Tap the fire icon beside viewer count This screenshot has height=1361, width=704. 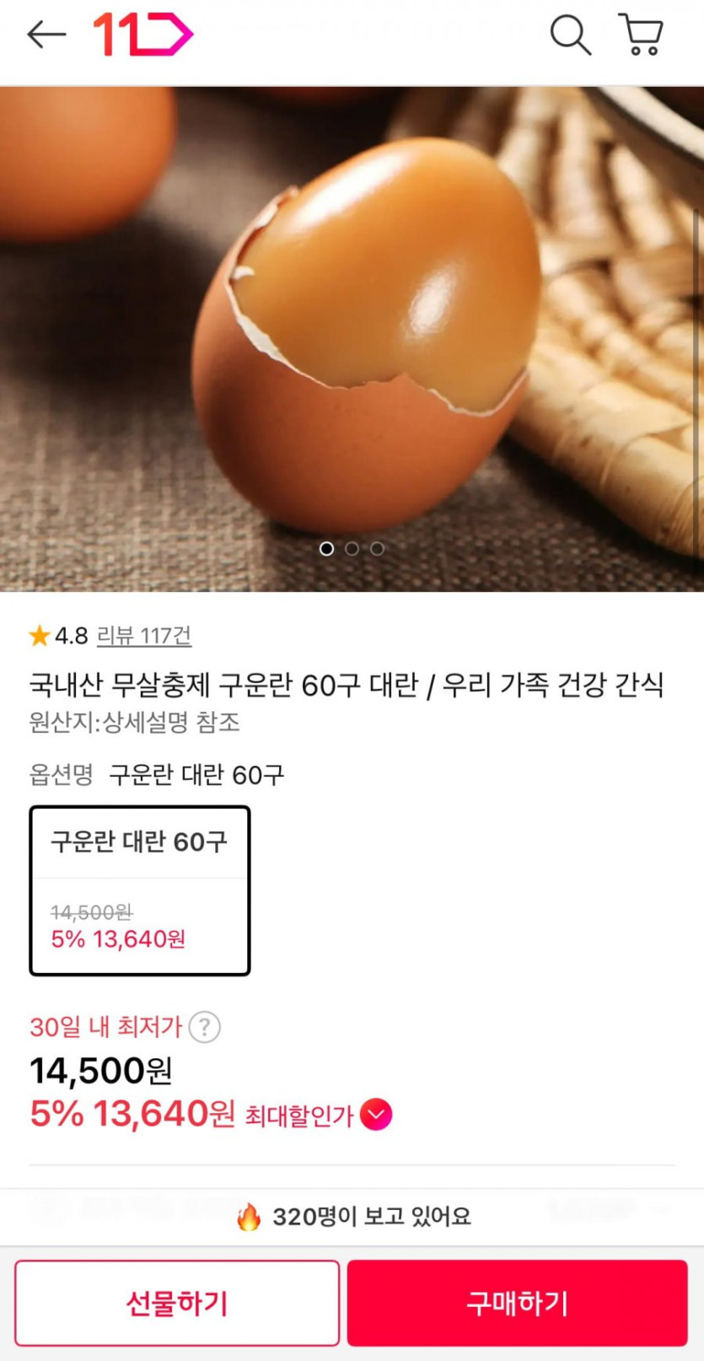pyautogui.click(x=249, y=1217)
